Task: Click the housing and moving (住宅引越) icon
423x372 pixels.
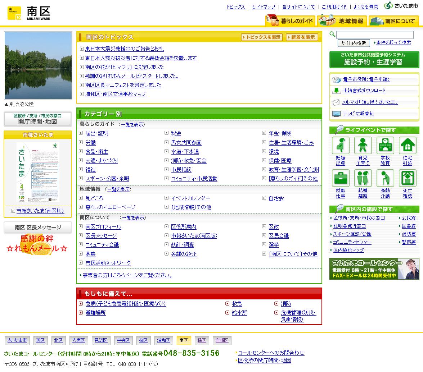Action: pyautogui.click(x=408, y=146)
